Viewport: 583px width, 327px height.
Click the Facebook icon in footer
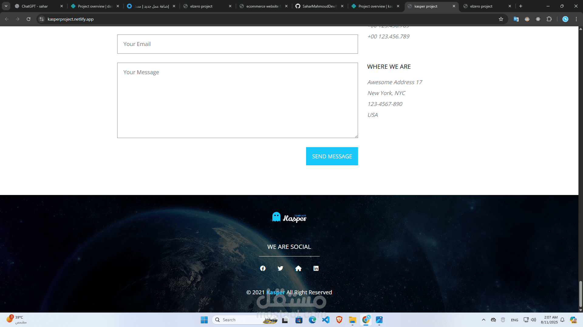pyautogui.click(x=263, y=269)
